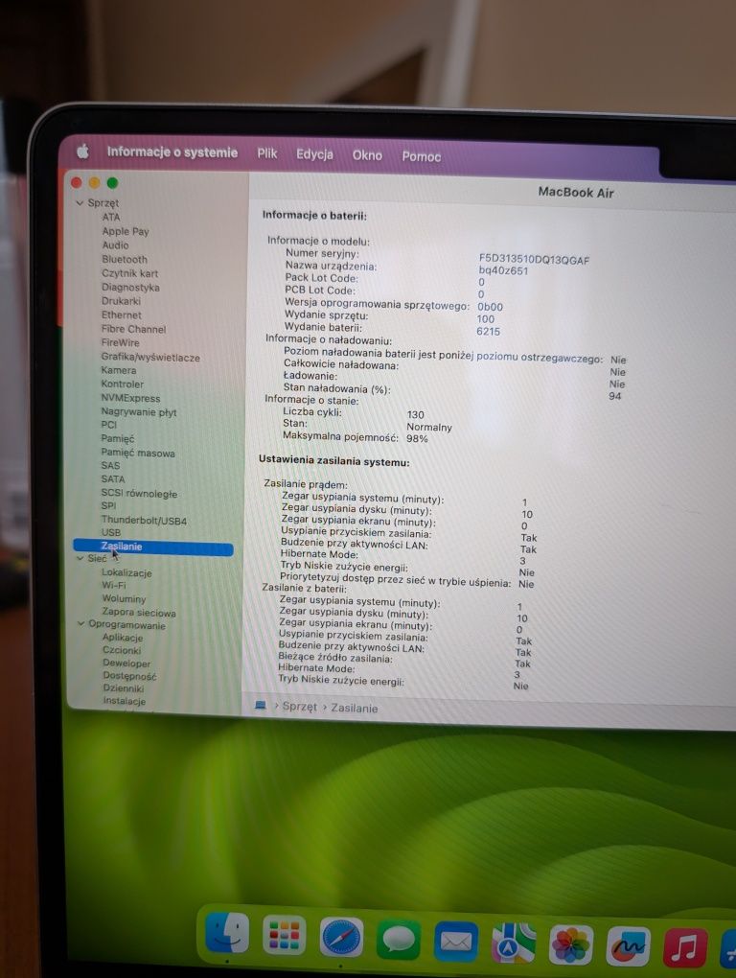Select Thunderbolt/USB4 in the sidebar
Screen dimensions: 736x978
144,521
